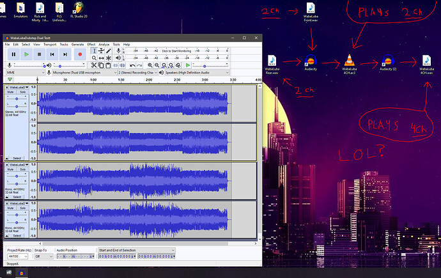Start playback with the green Play button
The image size is (441, 278).
[26, 54]
